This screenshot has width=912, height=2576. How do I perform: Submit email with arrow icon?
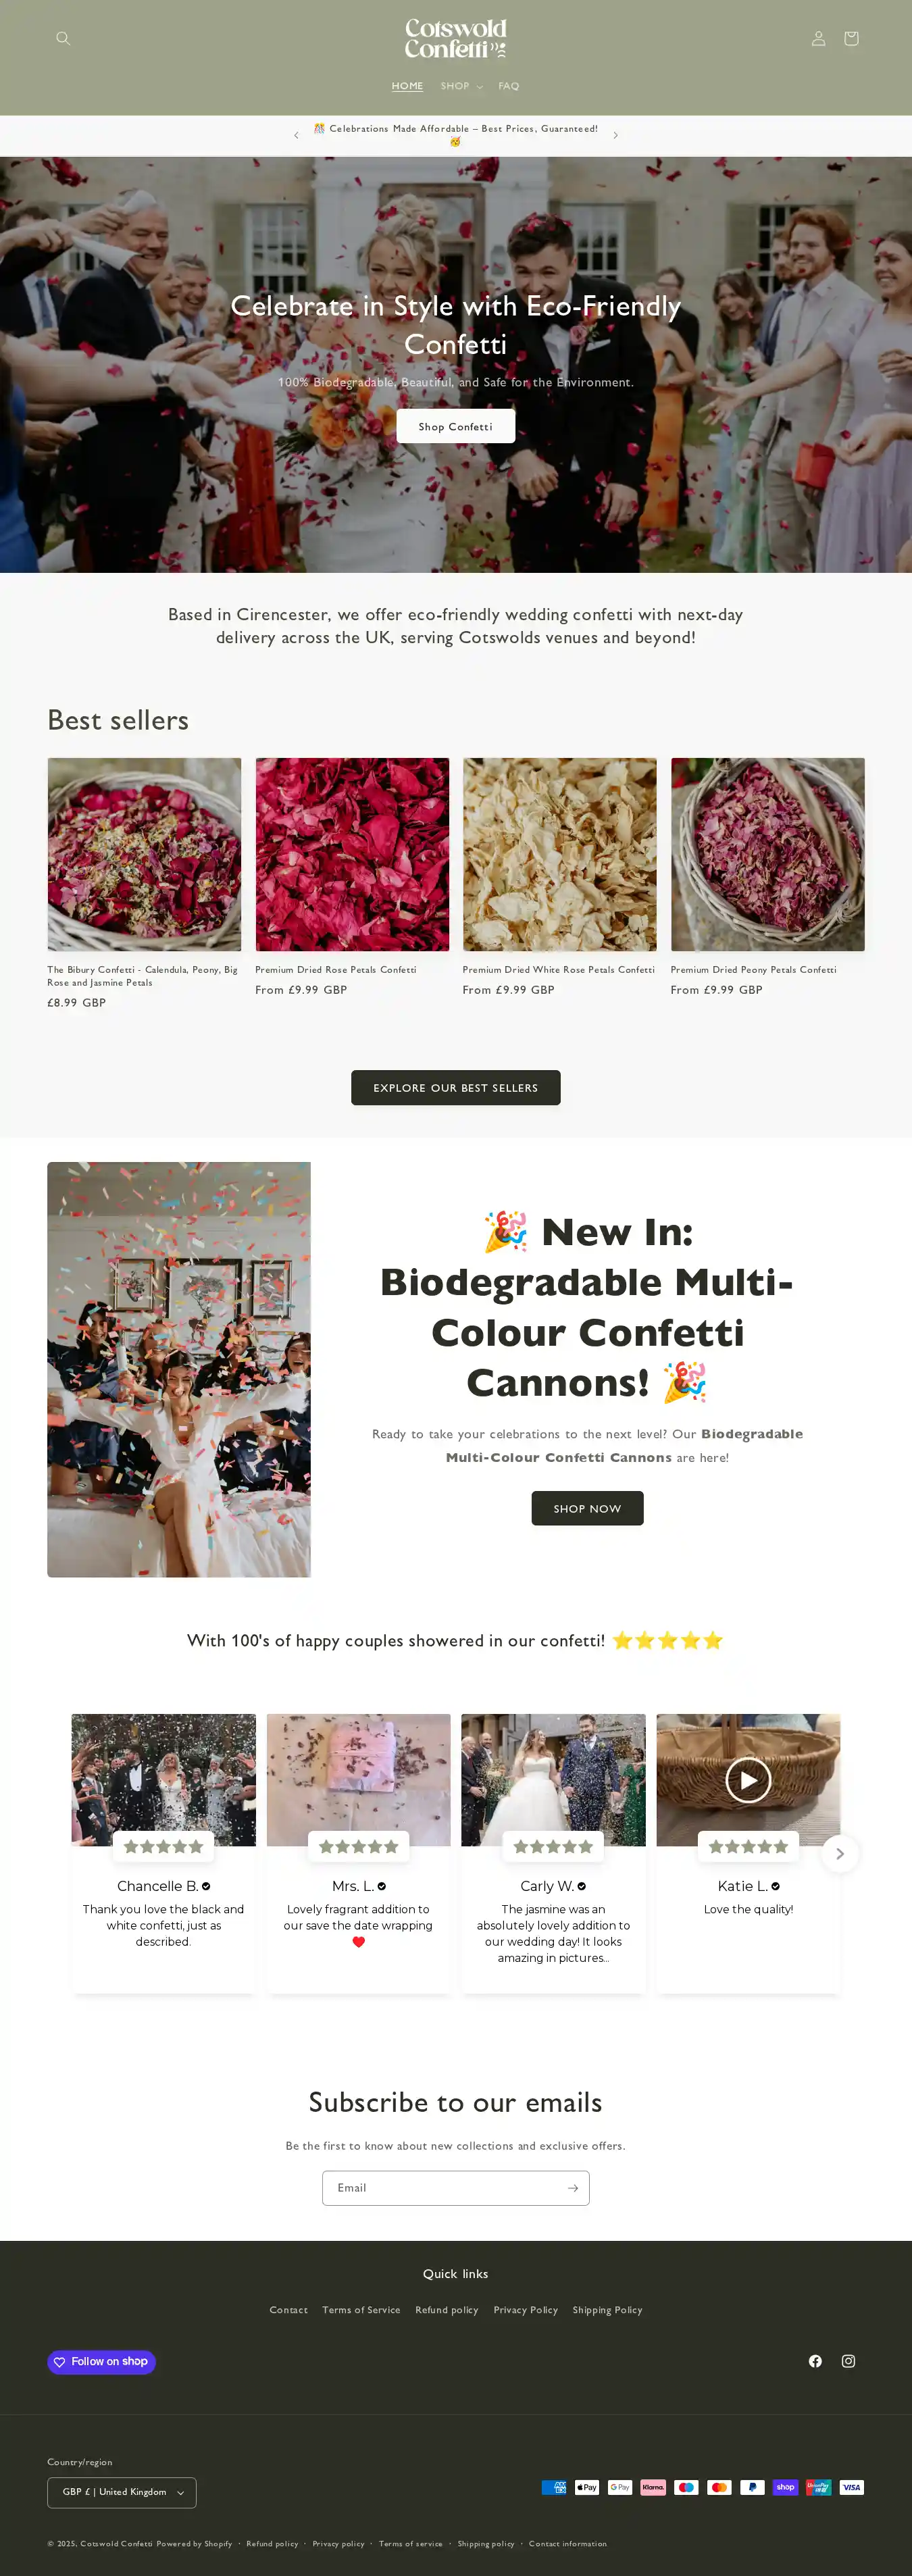click(573, 2188)
